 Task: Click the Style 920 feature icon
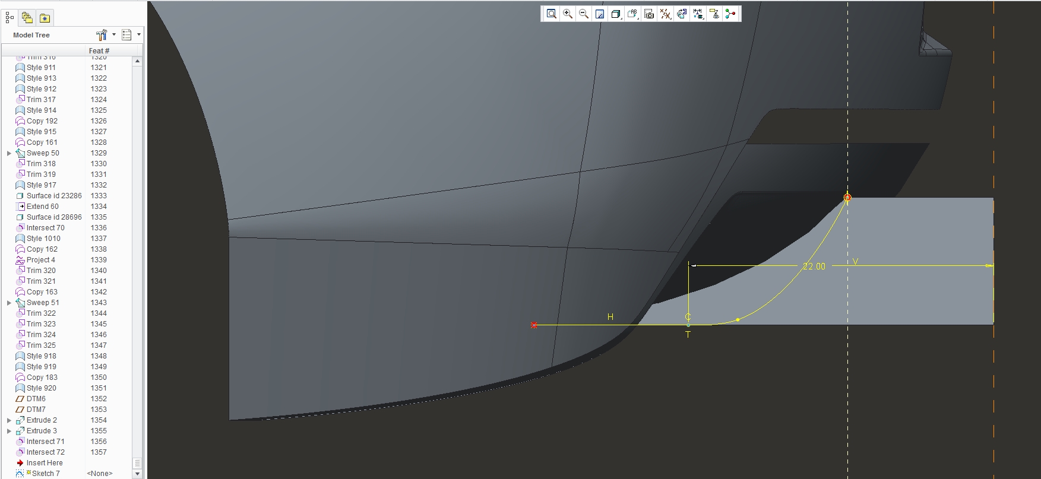[20, 388]
